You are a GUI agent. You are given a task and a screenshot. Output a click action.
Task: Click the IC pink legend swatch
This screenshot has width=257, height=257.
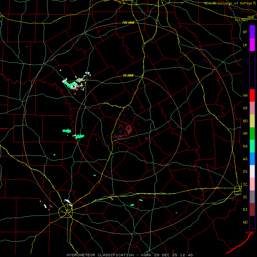tap(252, 184)
